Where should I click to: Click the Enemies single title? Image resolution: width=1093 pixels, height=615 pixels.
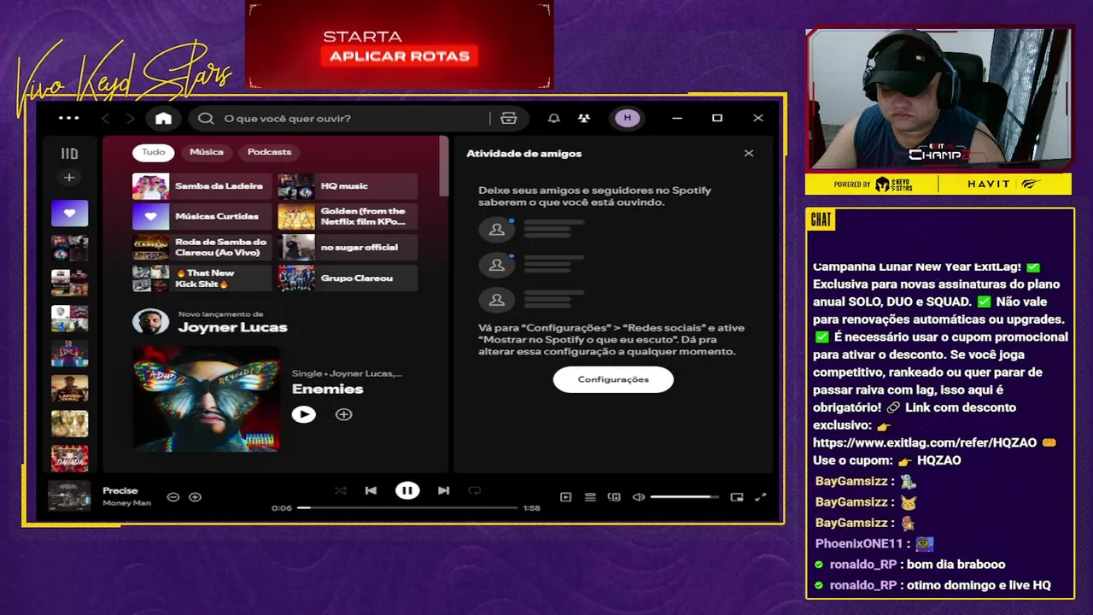[328, 389]
